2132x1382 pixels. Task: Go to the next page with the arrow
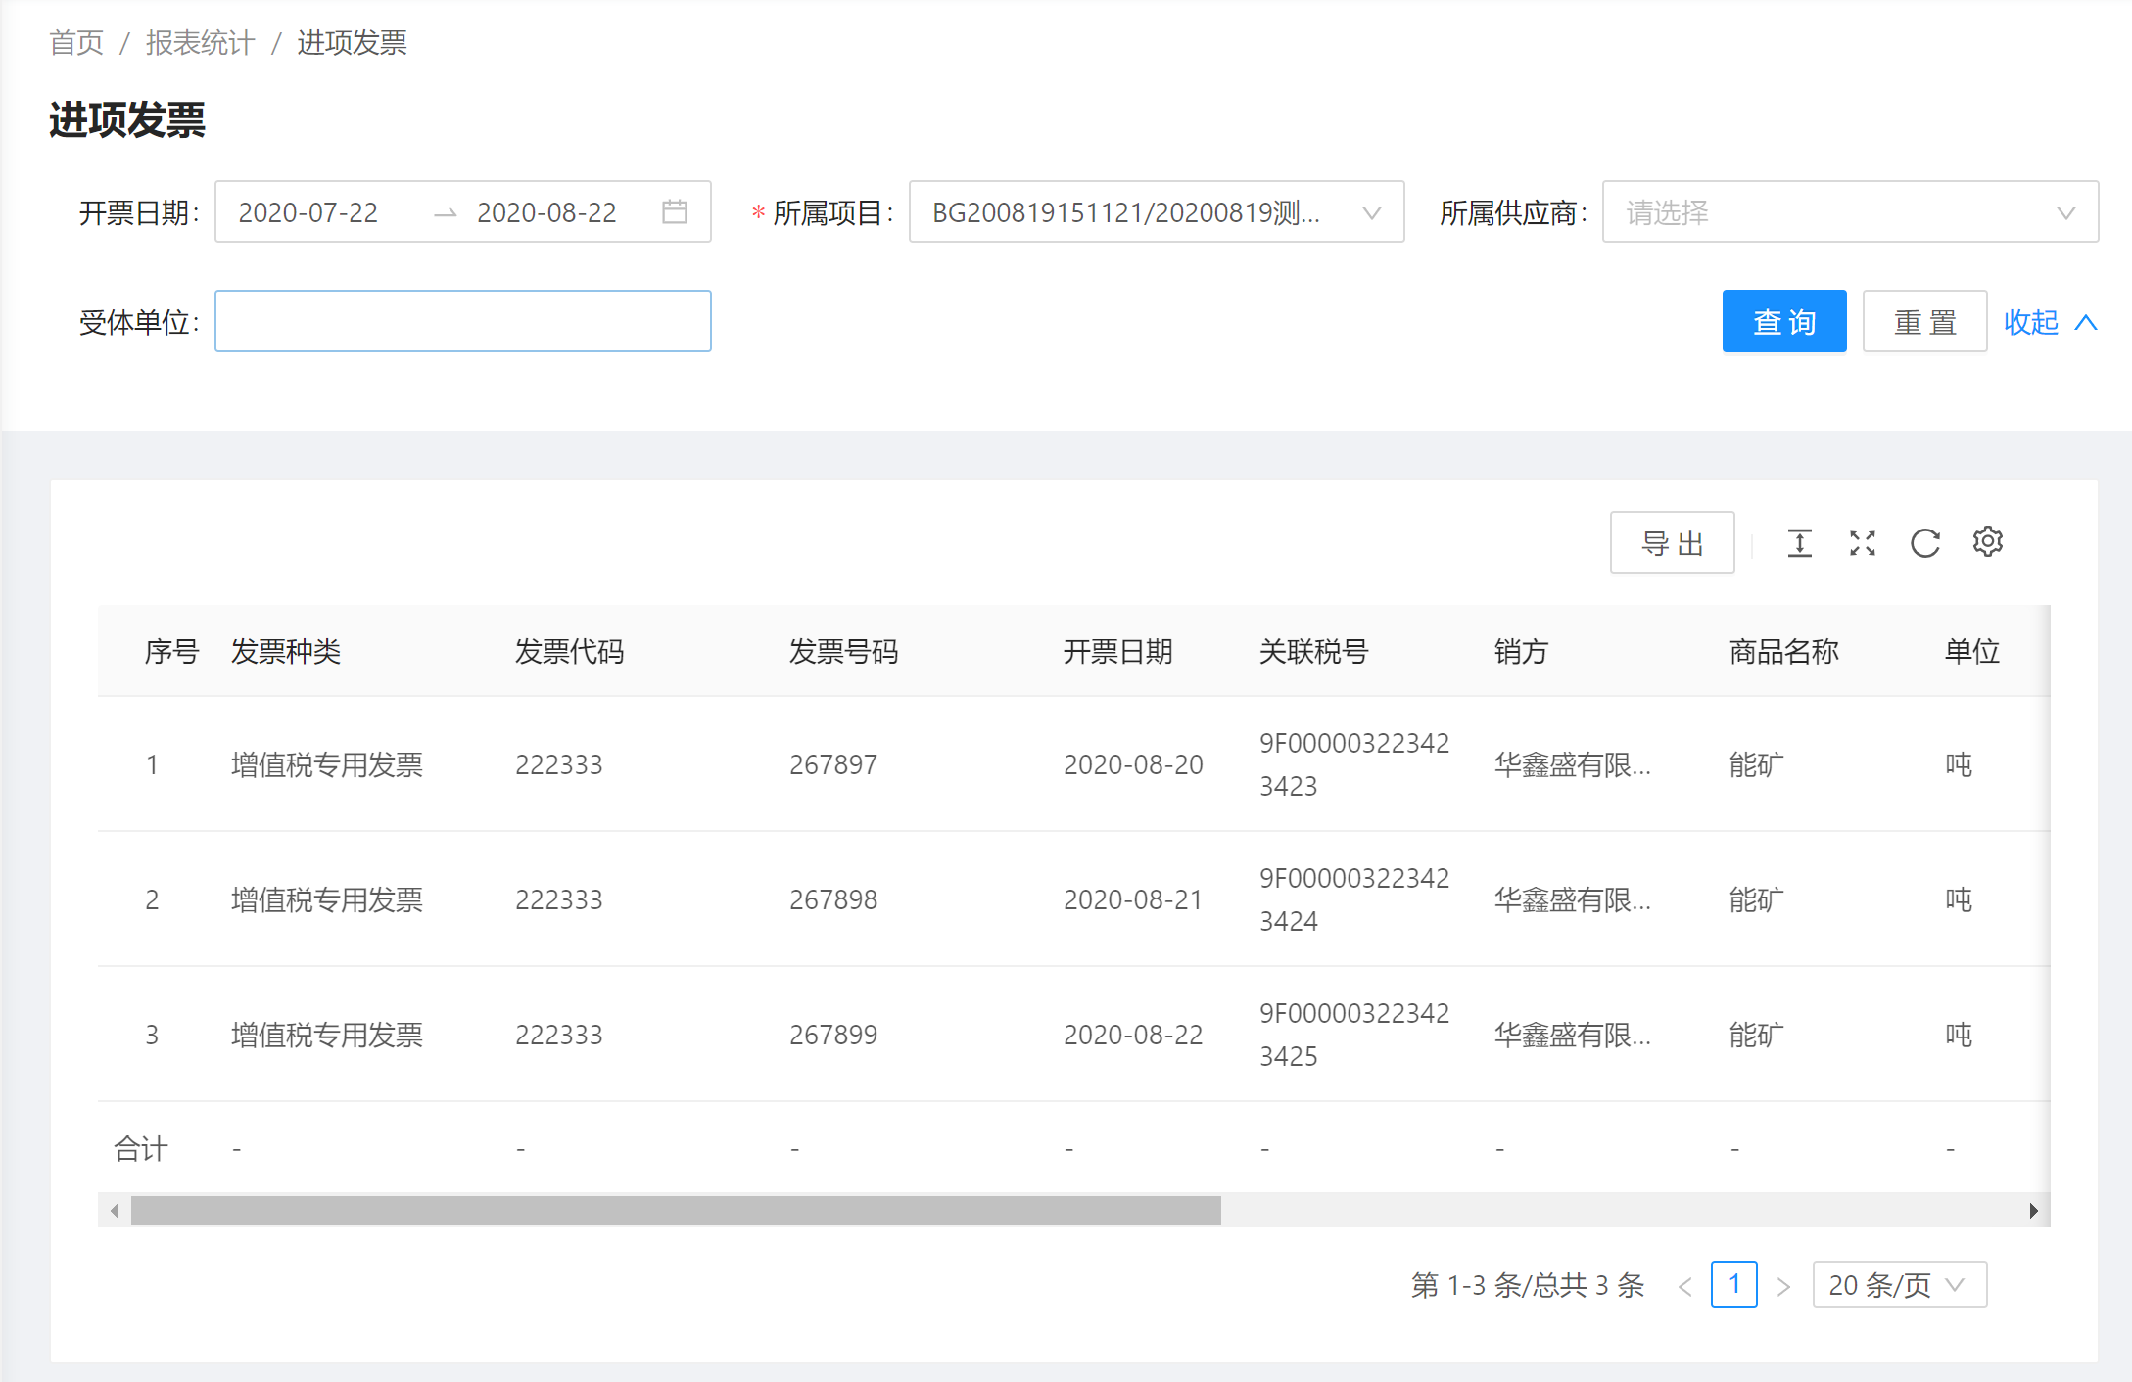tap(1783, 1286)
